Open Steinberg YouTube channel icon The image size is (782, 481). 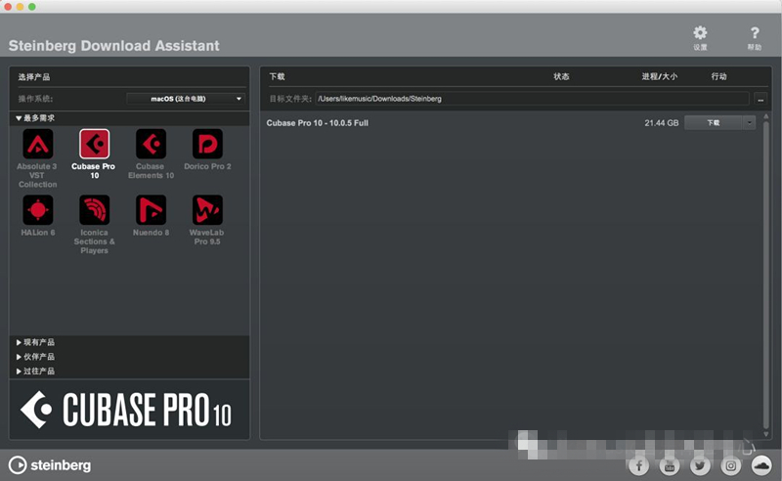click(670, 465)
